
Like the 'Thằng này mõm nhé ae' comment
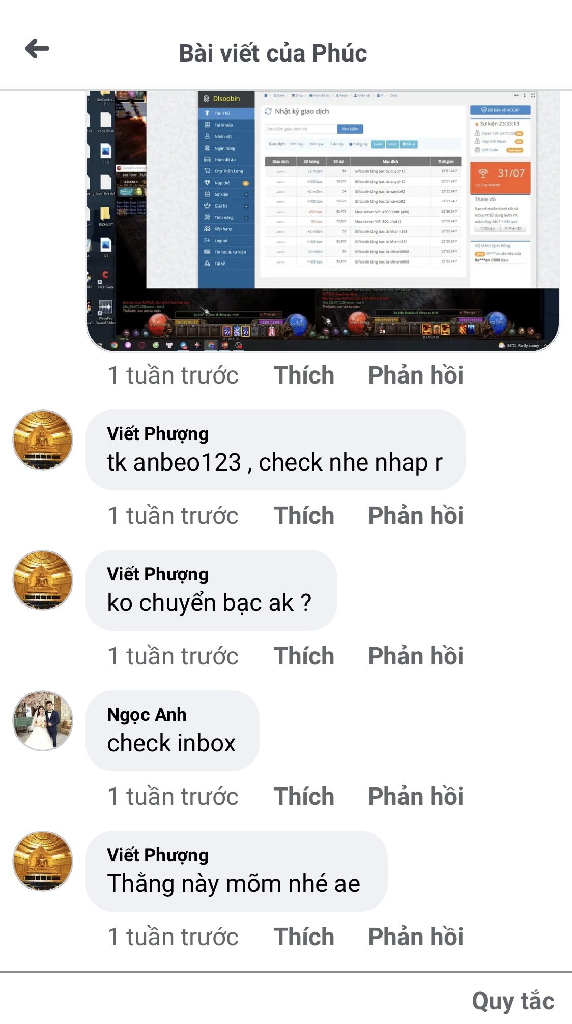(x=304, y=937)
